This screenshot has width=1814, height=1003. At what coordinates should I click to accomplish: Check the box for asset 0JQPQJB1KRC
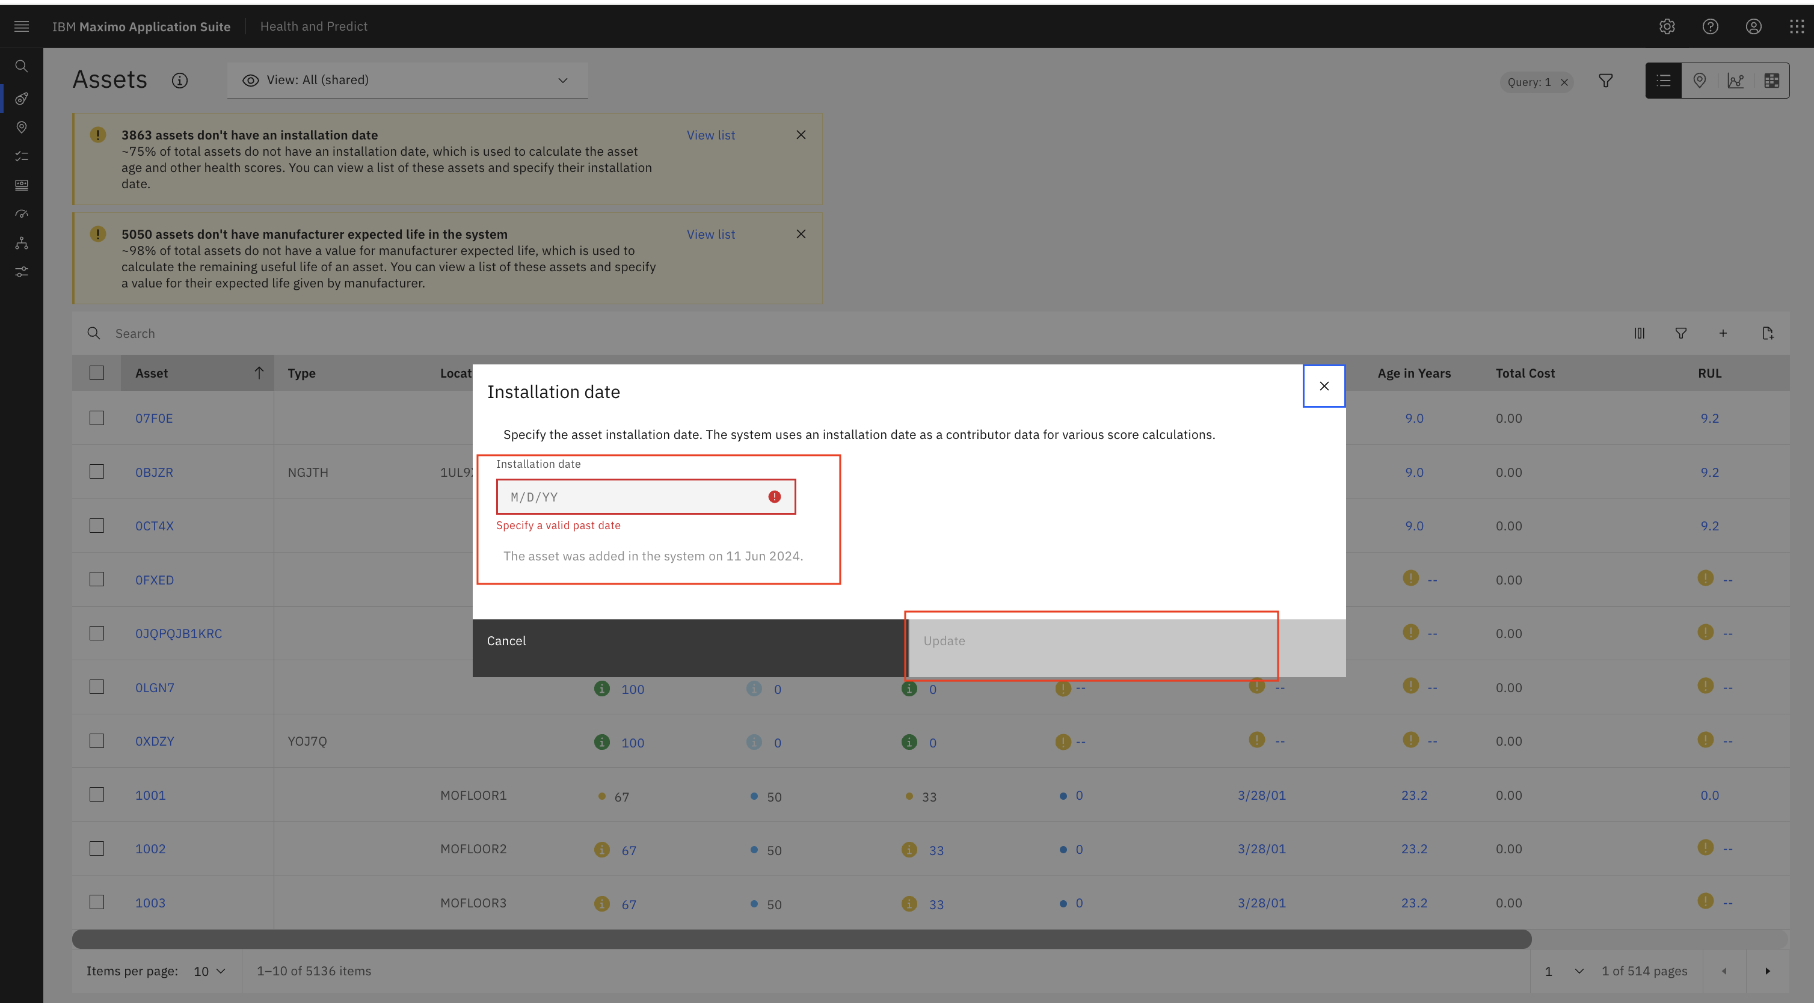96,633
